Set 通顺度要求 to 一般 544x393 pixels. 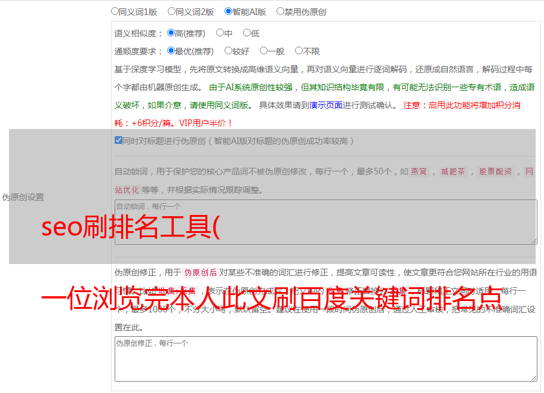click(264, 51)
